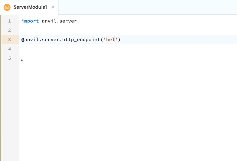This screenshot has height=161, width=237.
Task: Click the red error marker on line 5
Action: 22,60
